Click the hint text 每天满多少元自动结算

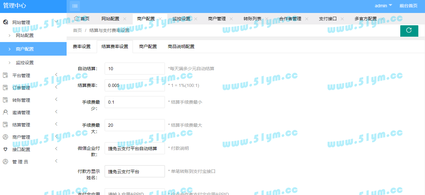click(x=191, y=69)
